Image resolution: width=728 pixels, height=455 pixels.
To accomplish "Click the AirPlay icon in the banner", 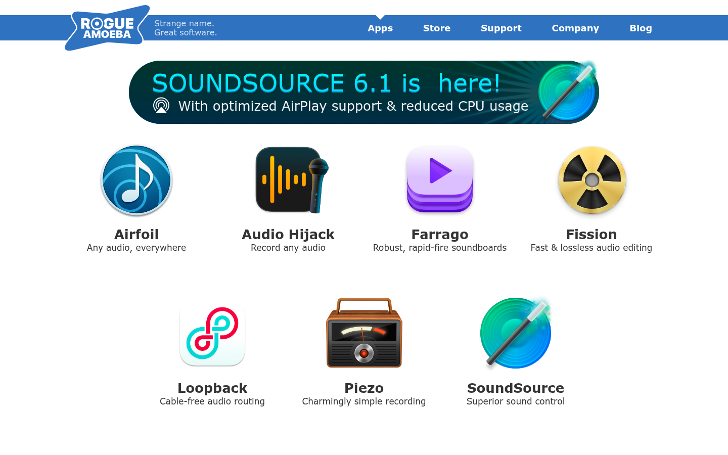I will [161, 105].
